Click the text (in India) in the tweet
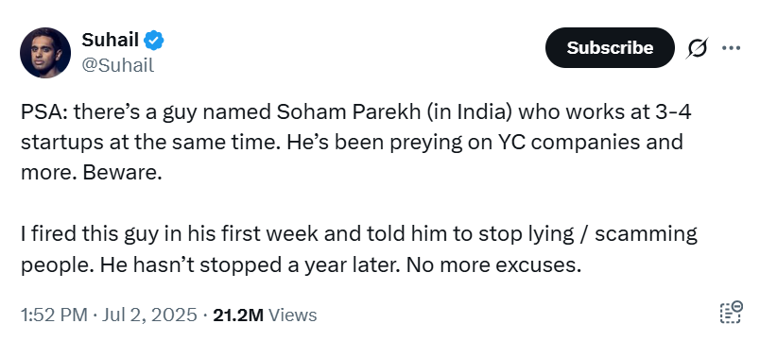 coord(470,112)
